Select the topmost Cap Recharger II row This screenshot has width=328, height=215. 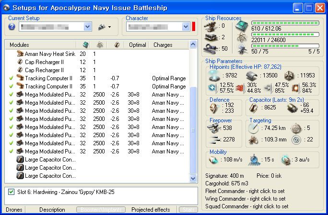coord(97,62)
